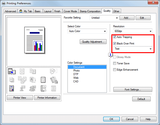Click the My Tab person icon
Image resolution: width=160 pixels, height=125 pixels.
coord(21,11)
